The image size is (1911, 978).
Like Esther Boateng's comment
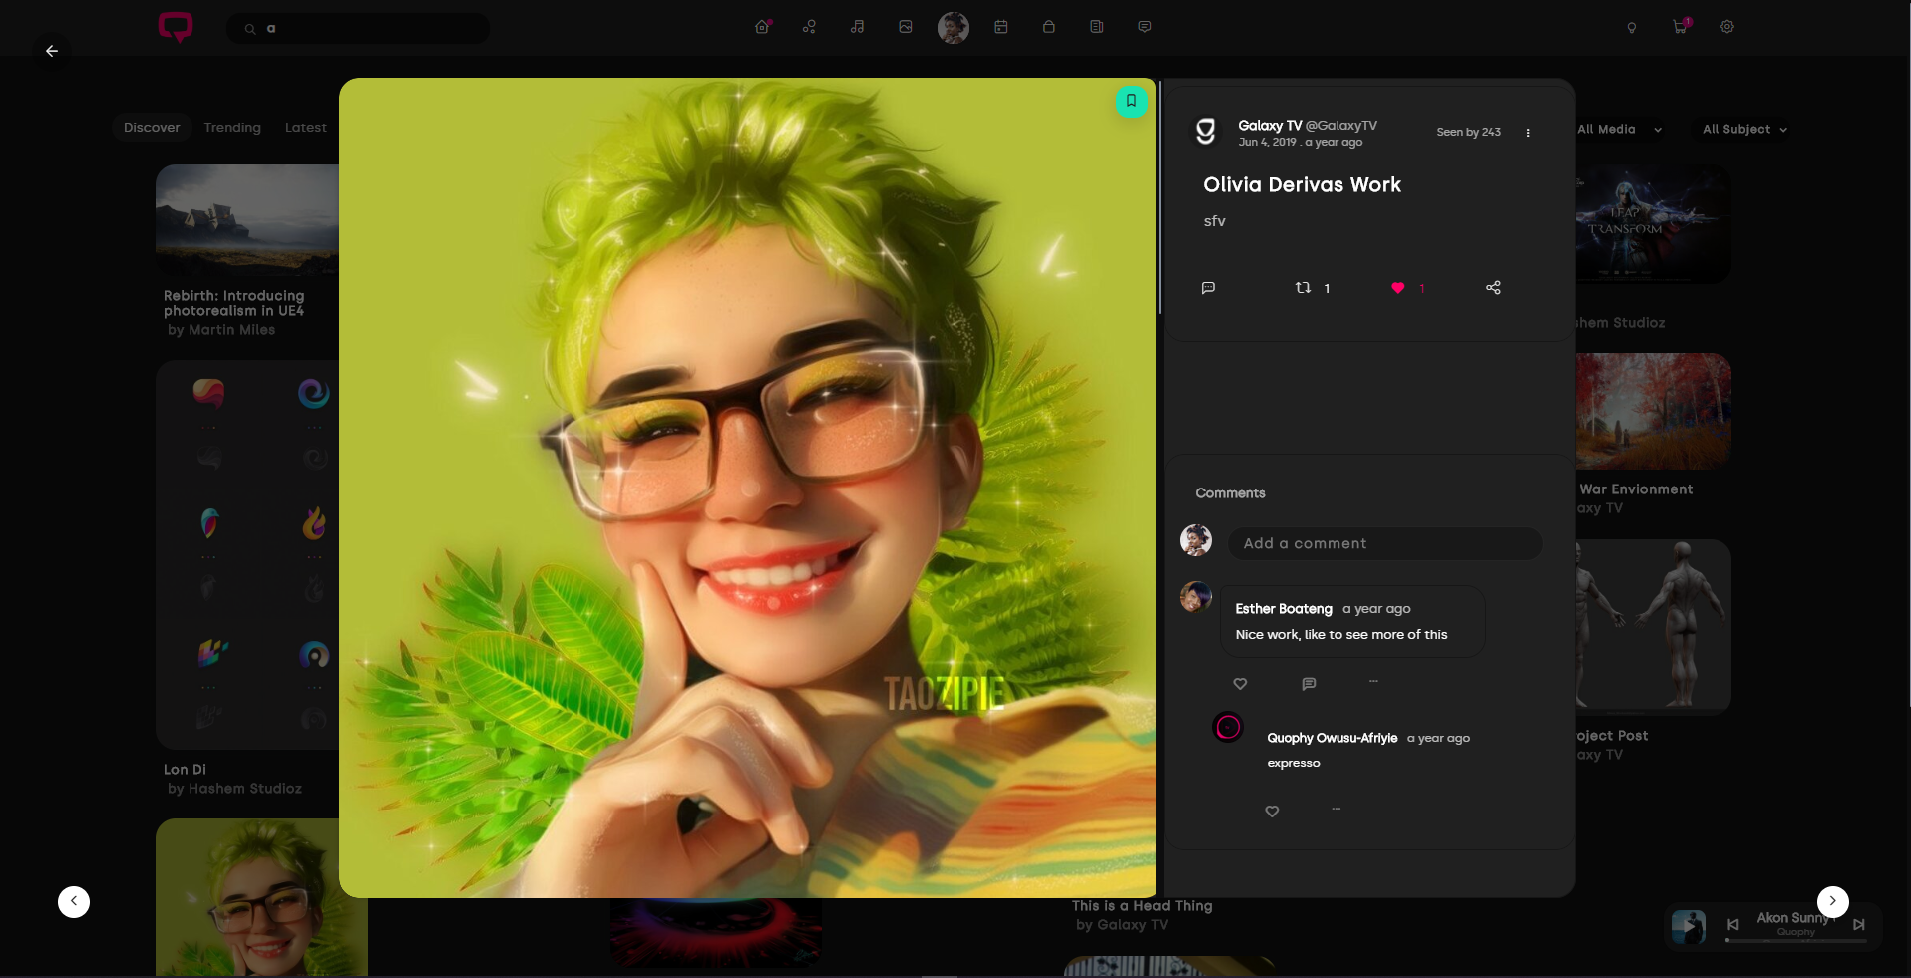1240,684
